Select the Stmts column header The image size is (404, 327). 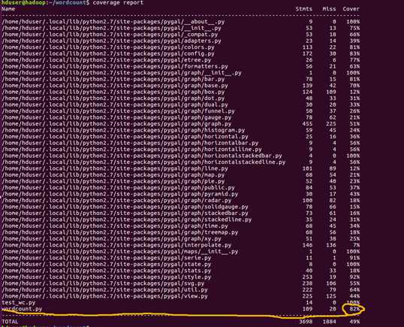pos(304,9)
